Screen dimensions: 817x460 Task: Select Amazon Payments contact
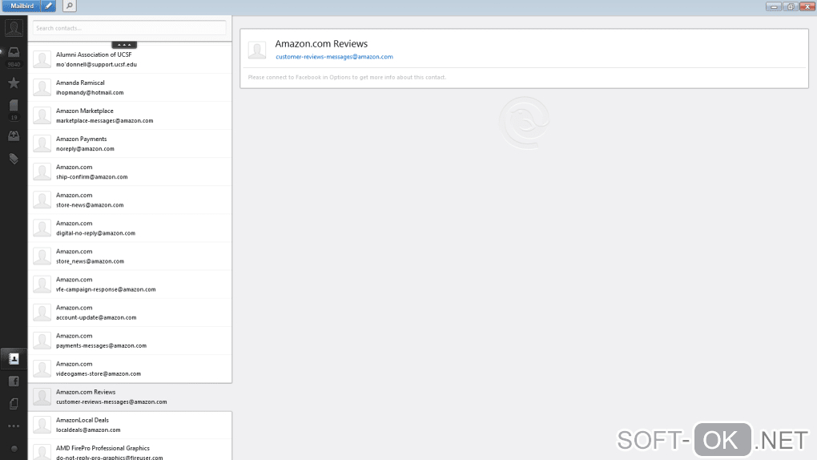(x=130, y=144)
